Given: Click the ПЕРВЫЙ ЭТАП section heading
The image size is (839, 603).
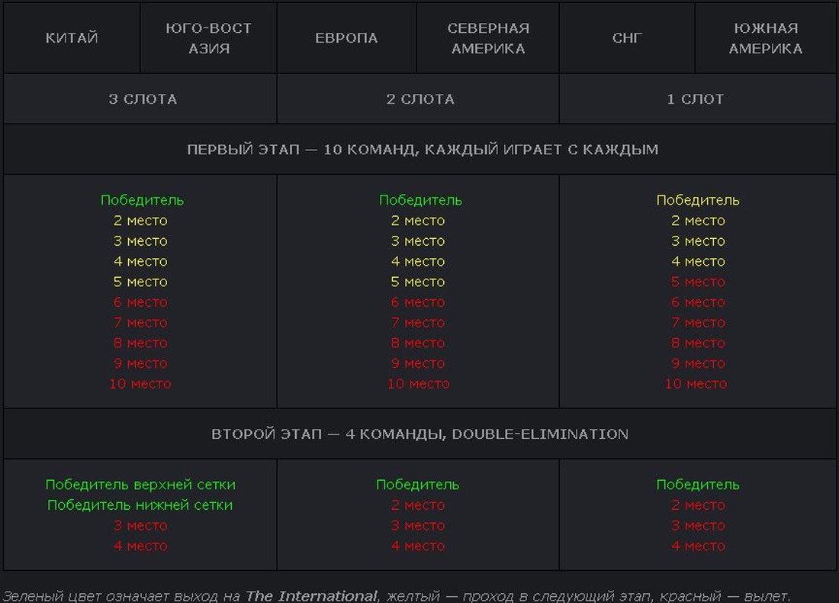Looking at the screenshot, I should [x=423, y=150].
